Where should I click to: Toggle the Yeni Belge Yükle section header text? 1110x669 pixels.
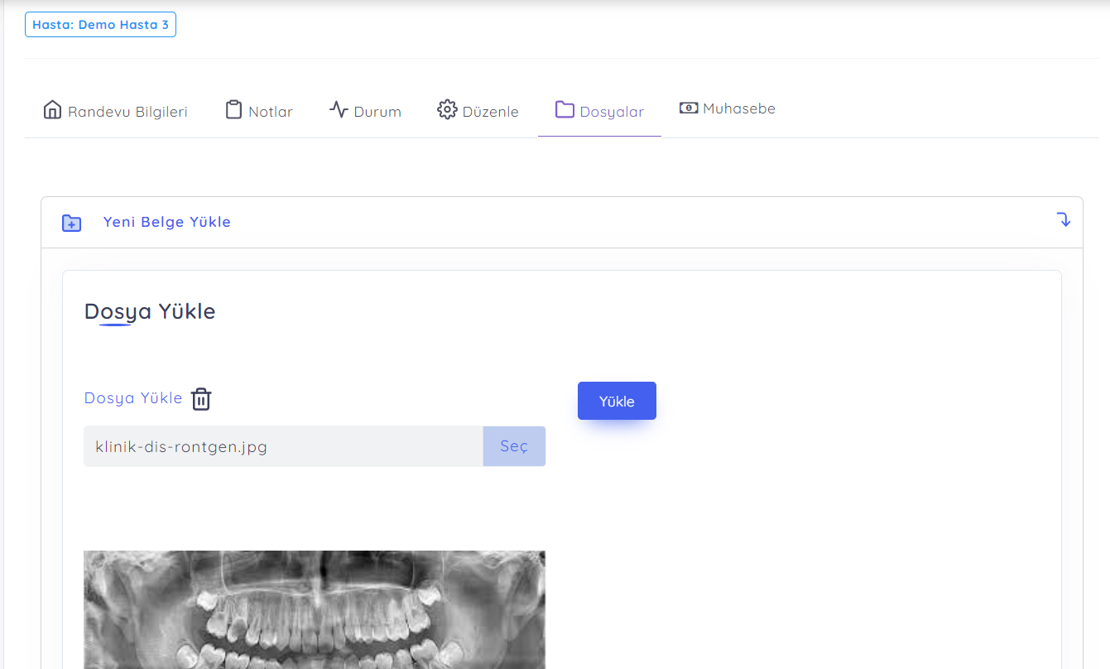coord(166,222)
